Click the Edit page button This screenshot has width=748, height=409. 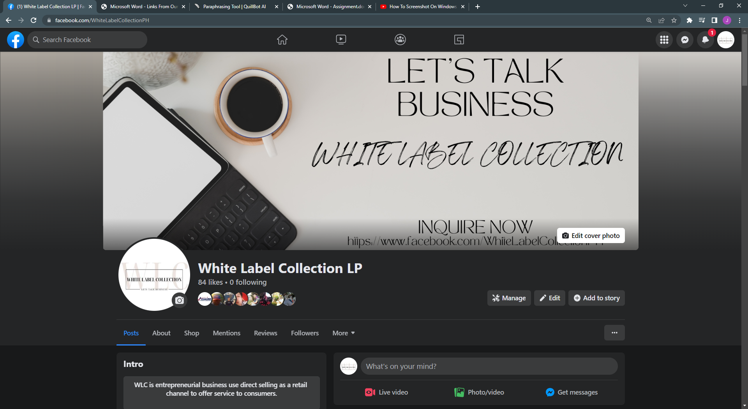(549, 298)
